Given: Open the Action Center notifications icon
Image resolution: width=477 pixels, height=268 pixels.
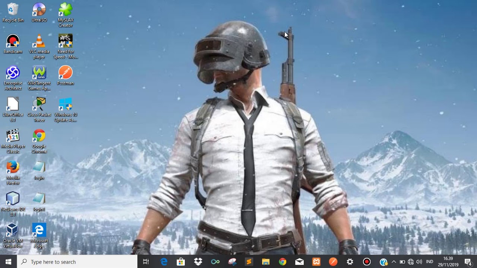Looking at the screenshot, I should 468,262.
